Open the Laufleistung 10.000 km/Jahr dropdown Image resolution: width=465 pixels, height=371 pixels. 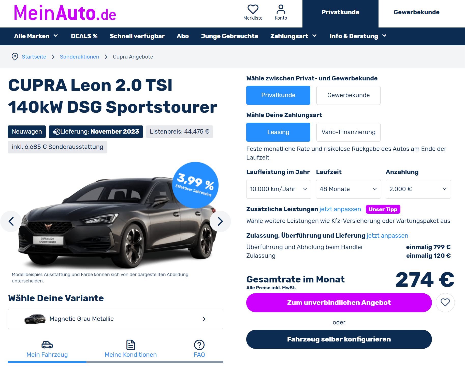[279, 189]
